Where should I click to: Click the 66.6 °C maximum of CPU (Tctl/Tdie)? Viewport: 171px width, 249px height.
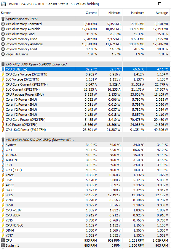point(139,69)
